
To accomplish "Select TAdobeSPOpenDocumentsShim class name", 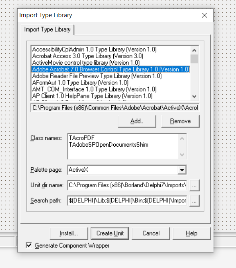I will coord(108,145).
